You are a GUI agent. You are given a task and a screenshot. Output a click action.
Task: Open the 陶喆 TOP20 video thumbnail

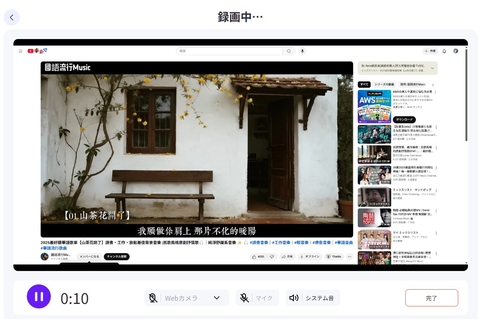(374, 218)
